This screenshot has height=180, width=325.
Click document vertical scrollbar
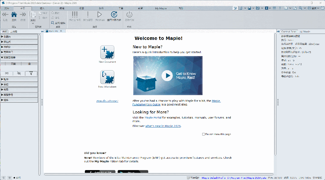coord(275,94)
